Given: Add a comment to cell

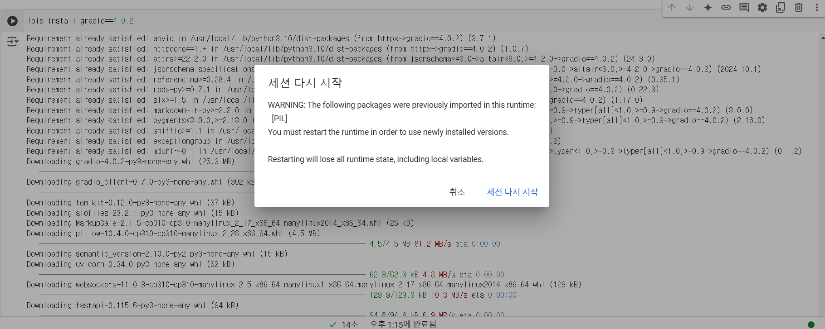Looking at the screenshot, I should pyautogui.click(x=744, y=8).
